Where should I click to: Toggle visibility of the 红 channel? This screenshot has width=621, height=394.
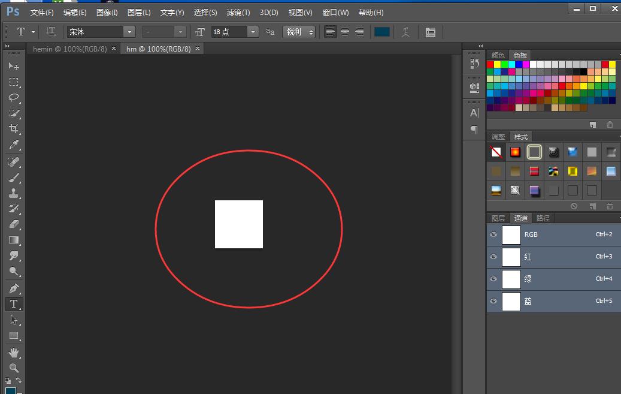click(493, 257)
